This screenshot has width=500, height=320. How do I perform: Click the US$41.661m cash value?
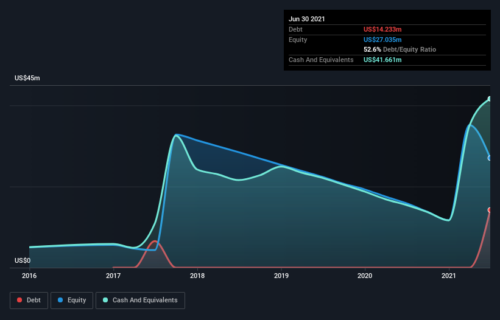382,60
